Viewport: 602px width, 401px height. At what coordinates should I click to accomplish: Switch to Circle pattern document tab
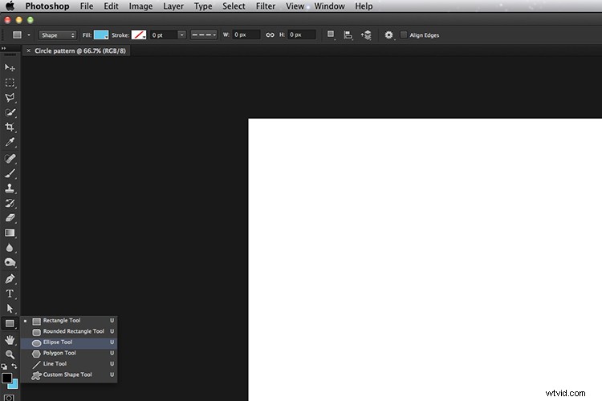80,51
